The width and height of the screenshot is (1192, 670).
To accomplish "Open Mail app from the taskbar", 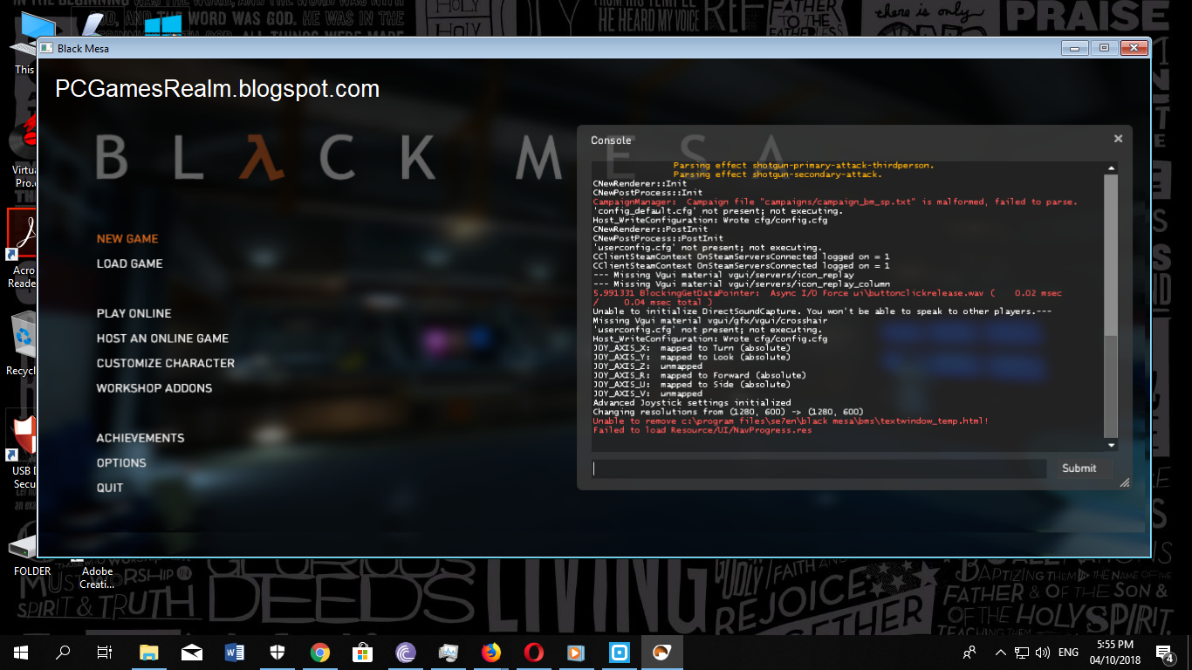I will pyautogui.click(x=192, y=652).
